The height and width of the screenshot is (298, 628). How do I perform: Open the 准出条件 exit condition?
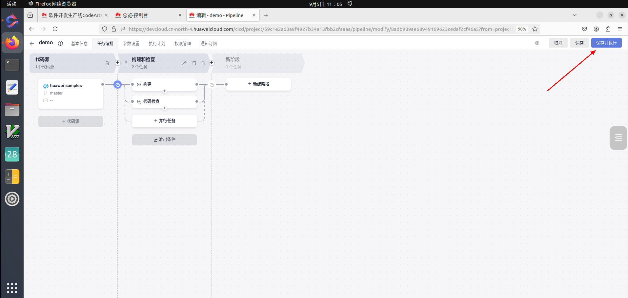tap(165, 139)
